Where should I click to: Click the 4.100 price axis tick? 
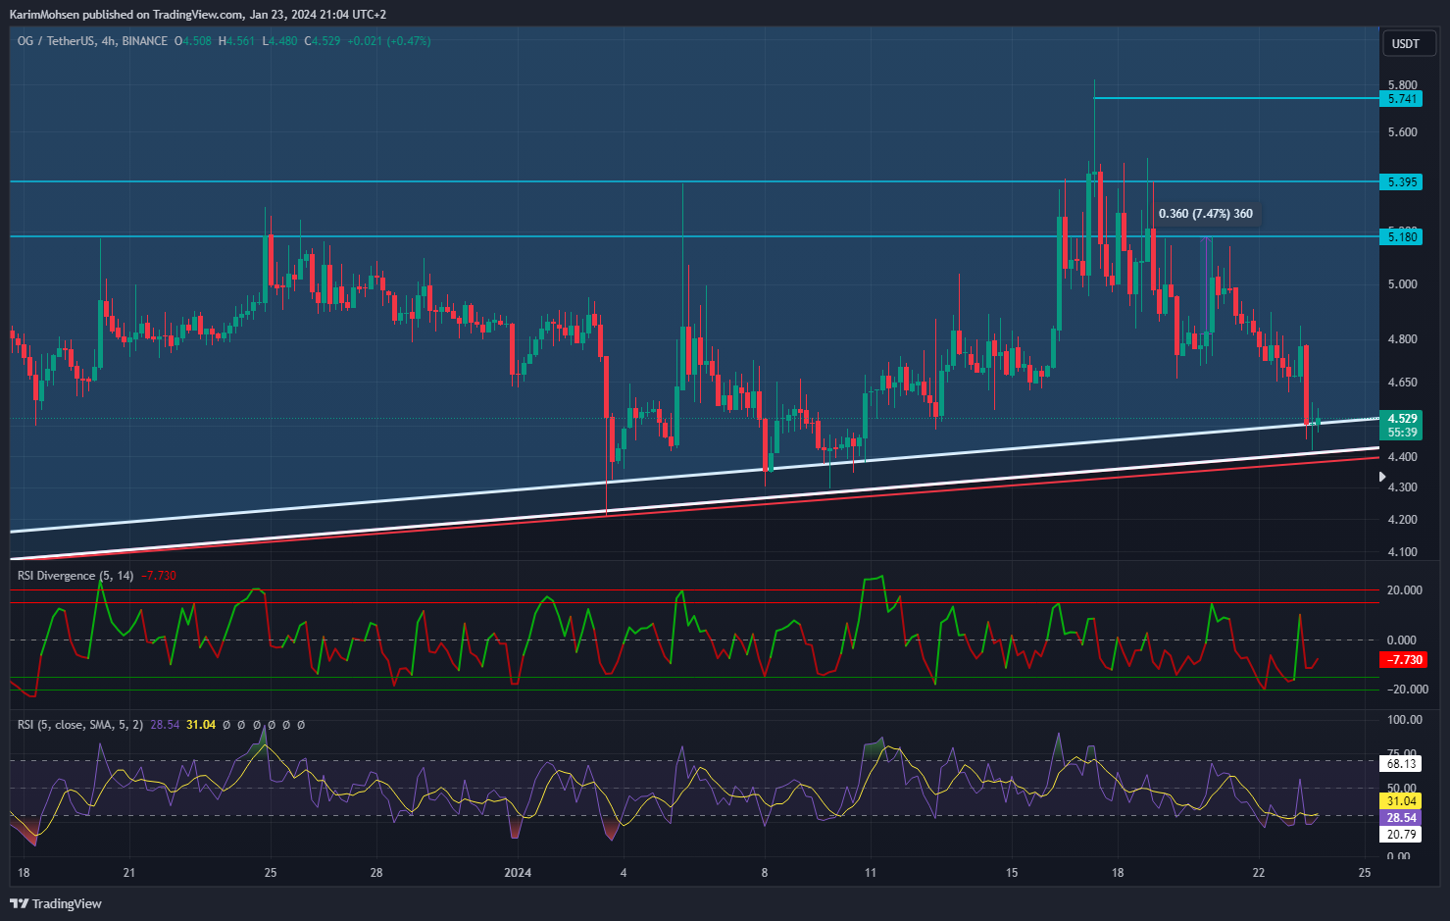pos(1403,552)
